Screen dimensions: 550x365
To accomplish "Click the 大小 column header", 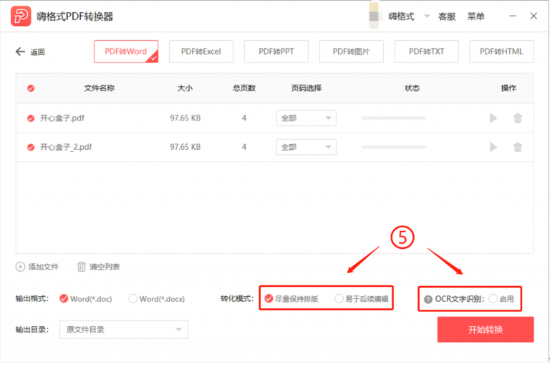I will click(185, 88).
